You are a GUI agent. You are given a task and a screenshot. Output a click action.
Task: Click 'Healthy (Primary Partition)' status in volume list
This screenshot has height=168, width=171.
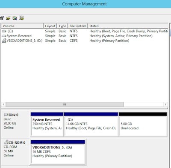[109, 41]
